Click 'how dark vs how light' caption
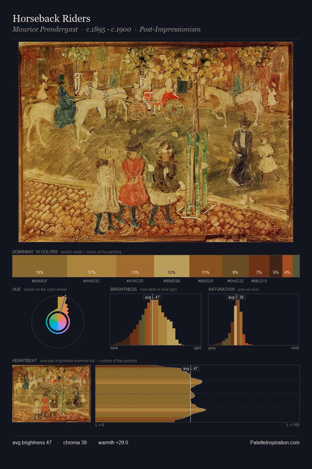The width and height of the screenshot is (312, 469). 158,290
